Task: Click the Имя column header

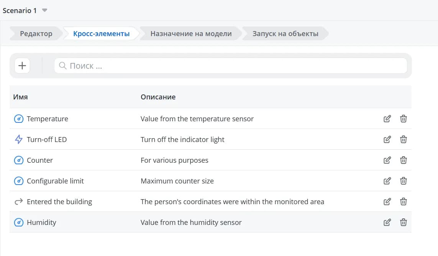Action: point(20,97)
